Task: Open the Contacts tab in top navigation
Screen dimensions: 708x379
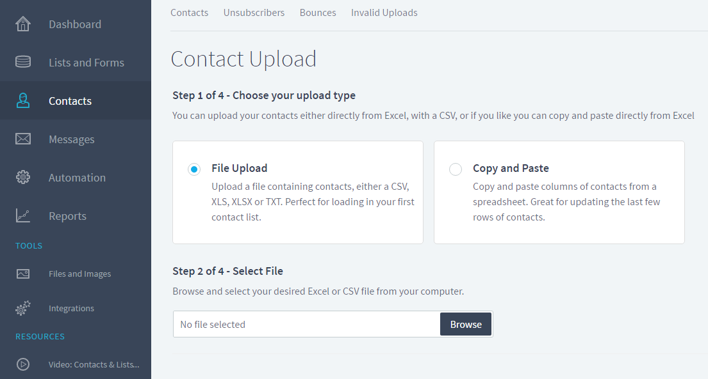Action: (x=189, y=13)
